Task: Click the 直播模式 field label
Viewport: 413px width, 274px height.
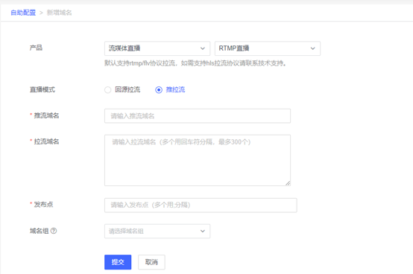Action: tap(42, 89)
